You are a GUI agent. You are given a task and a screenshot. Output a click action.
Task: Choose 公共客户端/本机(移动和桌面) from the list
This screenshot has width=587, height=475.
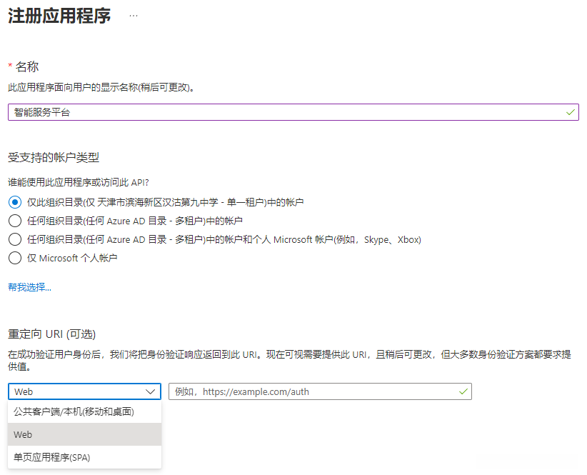(x=84, y=411)
